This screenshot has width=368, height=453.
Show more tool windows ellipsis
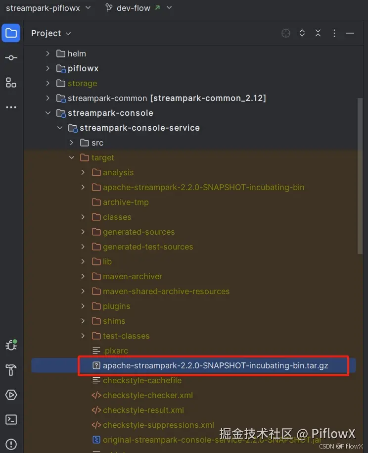pos(11,107)
